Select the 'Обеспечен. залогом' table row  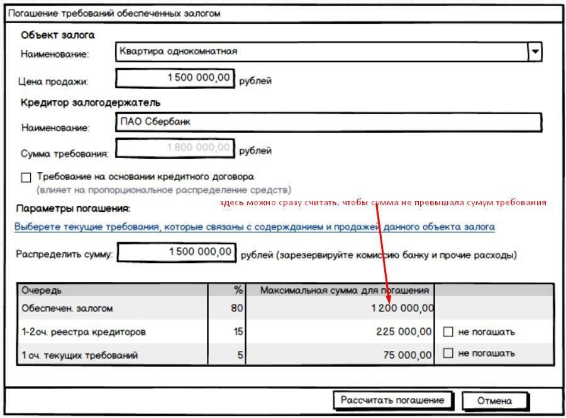(x=112, y=309)
